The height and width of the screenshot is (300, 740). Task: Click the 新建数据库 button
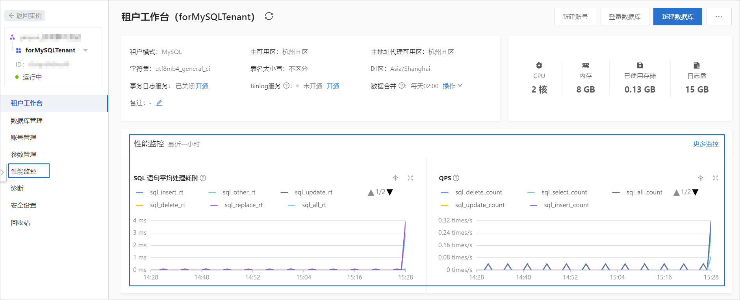[677, 17]
